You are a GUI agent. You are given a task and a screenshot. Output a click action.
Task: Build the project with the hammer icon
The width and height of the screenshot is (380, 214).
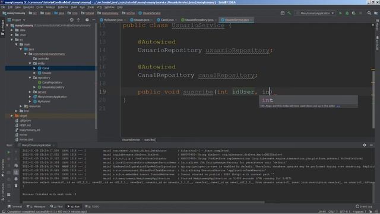[x=289, y=13]
